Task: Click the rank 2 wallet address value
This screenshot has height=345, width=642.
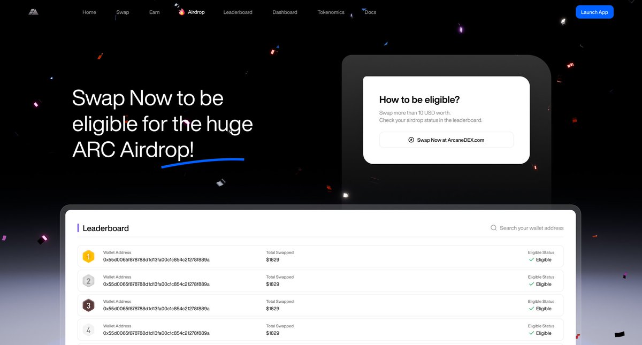Action: coord(156,284)
